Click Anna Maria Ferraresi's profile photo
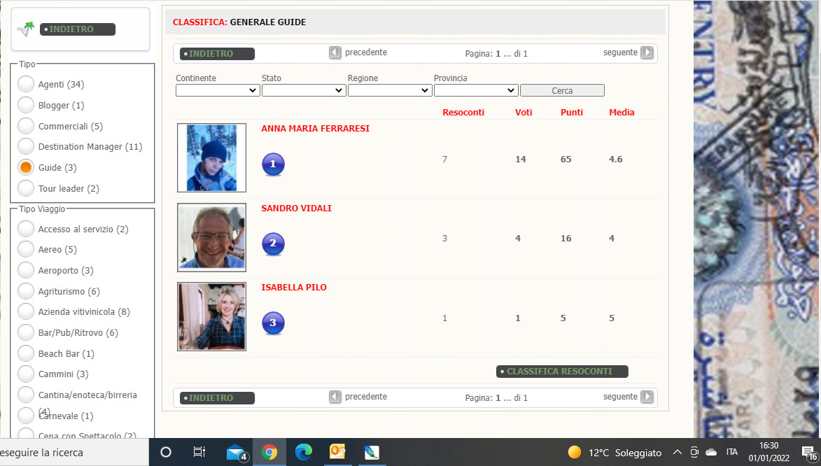 click(x=211, y=157)
